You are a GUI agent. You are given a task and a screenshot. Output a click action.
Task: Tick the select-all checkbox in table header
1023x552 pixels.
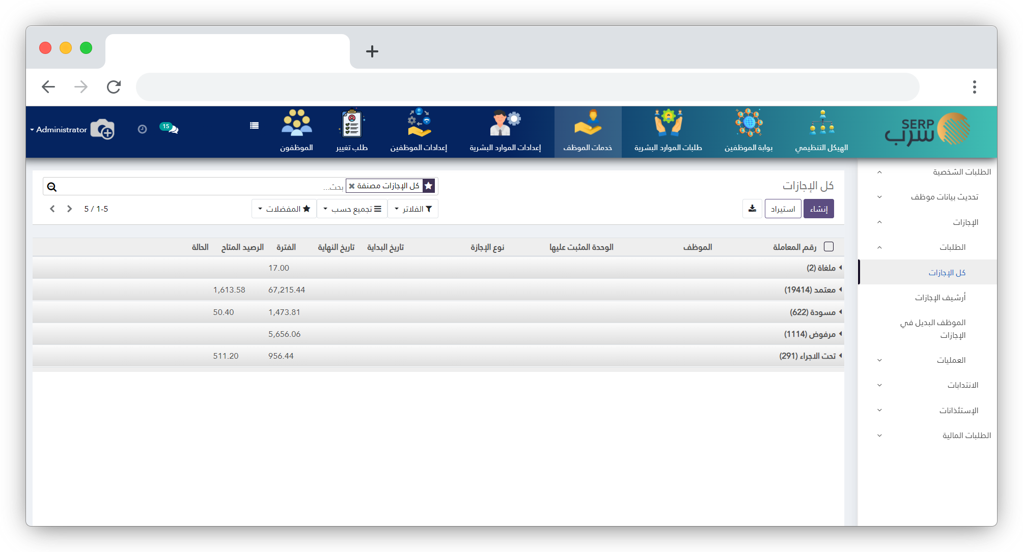[828, 247]
